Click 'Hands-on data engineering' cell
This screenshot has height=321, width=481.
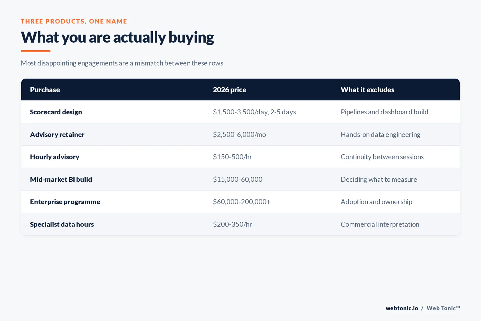pyautogui.click(x=380, y=134)
